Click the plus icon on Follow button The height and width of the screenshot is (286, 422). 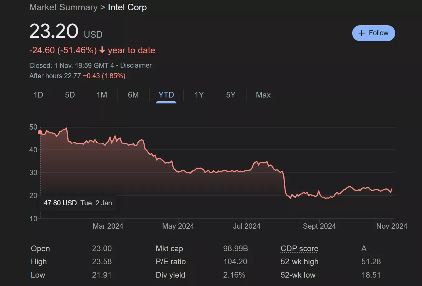pyautogui.click(x=362, y=33)
